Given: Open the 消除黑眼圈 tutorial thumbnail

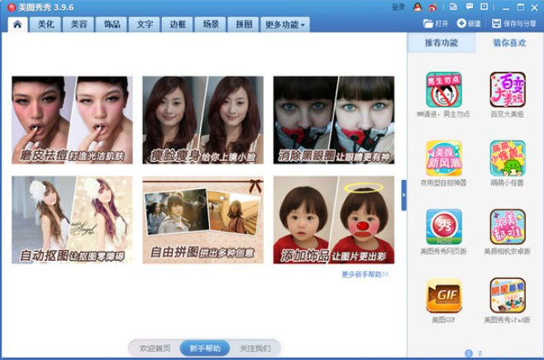Looking at the screenshot, I should point(334,120).
